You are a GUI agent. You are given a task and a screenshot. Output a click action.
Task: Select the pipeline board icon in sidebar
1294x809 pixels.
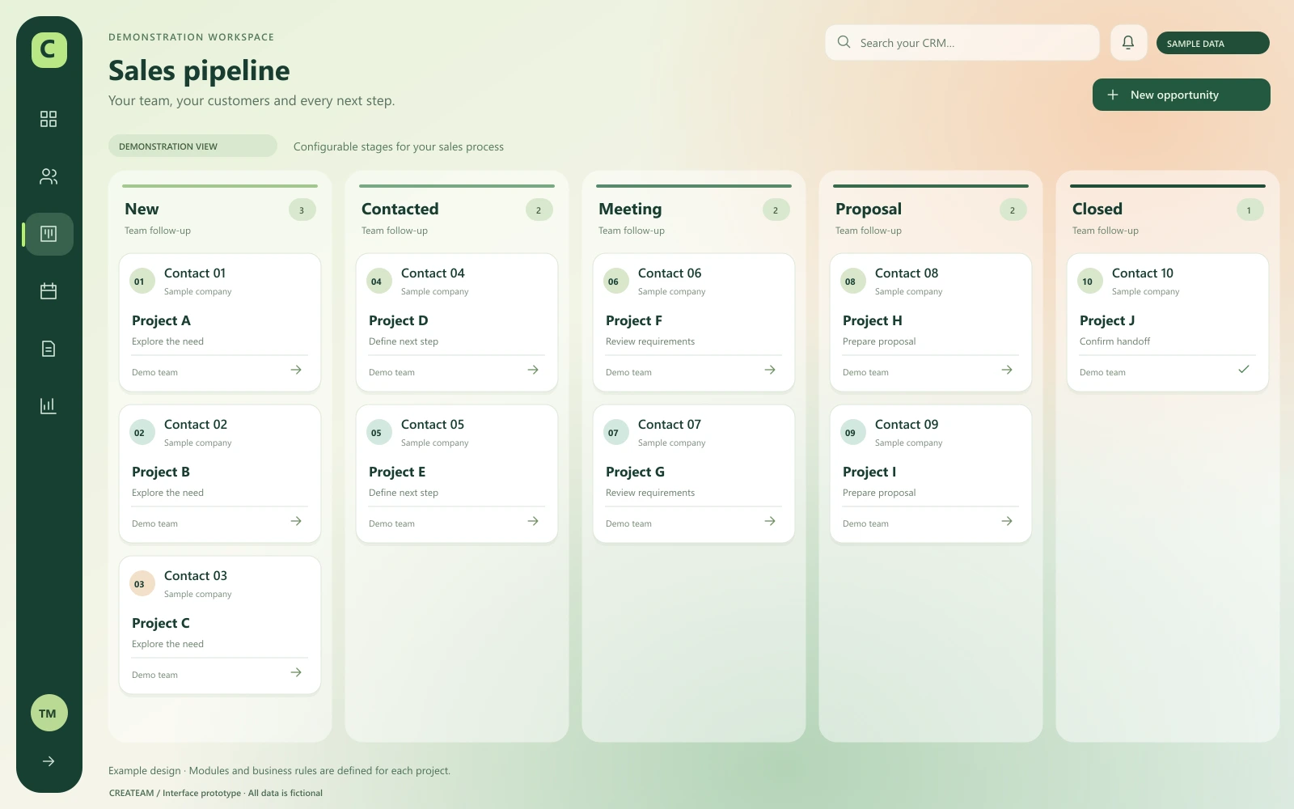click(x=49, y=234)
